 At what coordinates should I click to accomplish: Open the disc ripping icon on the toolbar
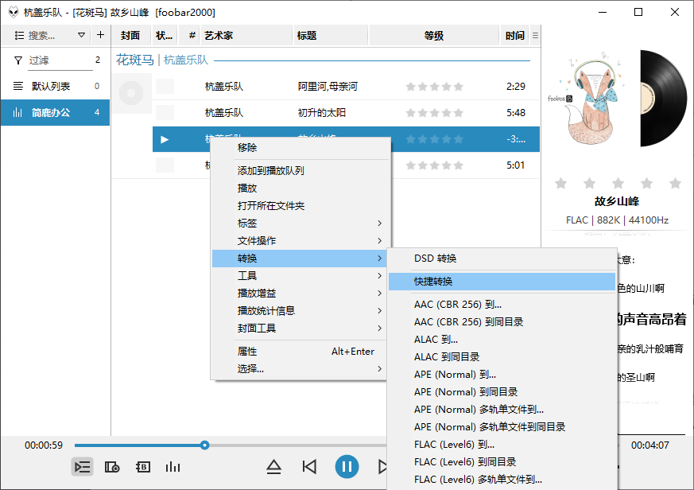(x=112, y=468)
